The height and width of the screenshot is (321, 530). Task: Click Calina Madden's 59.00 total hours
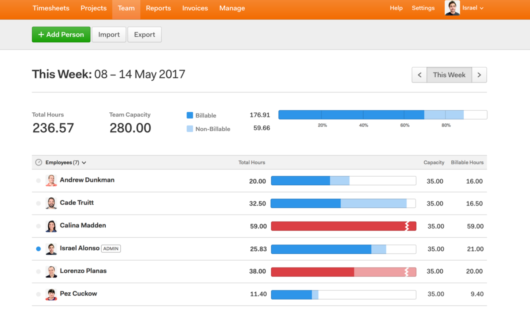pyautogui.click(x=258, y=226)
